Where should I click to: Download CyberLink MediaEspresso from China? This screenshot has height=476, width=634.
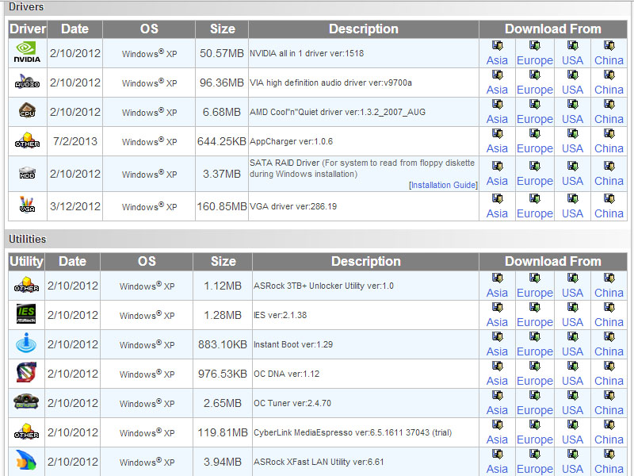tap(609, 440)
